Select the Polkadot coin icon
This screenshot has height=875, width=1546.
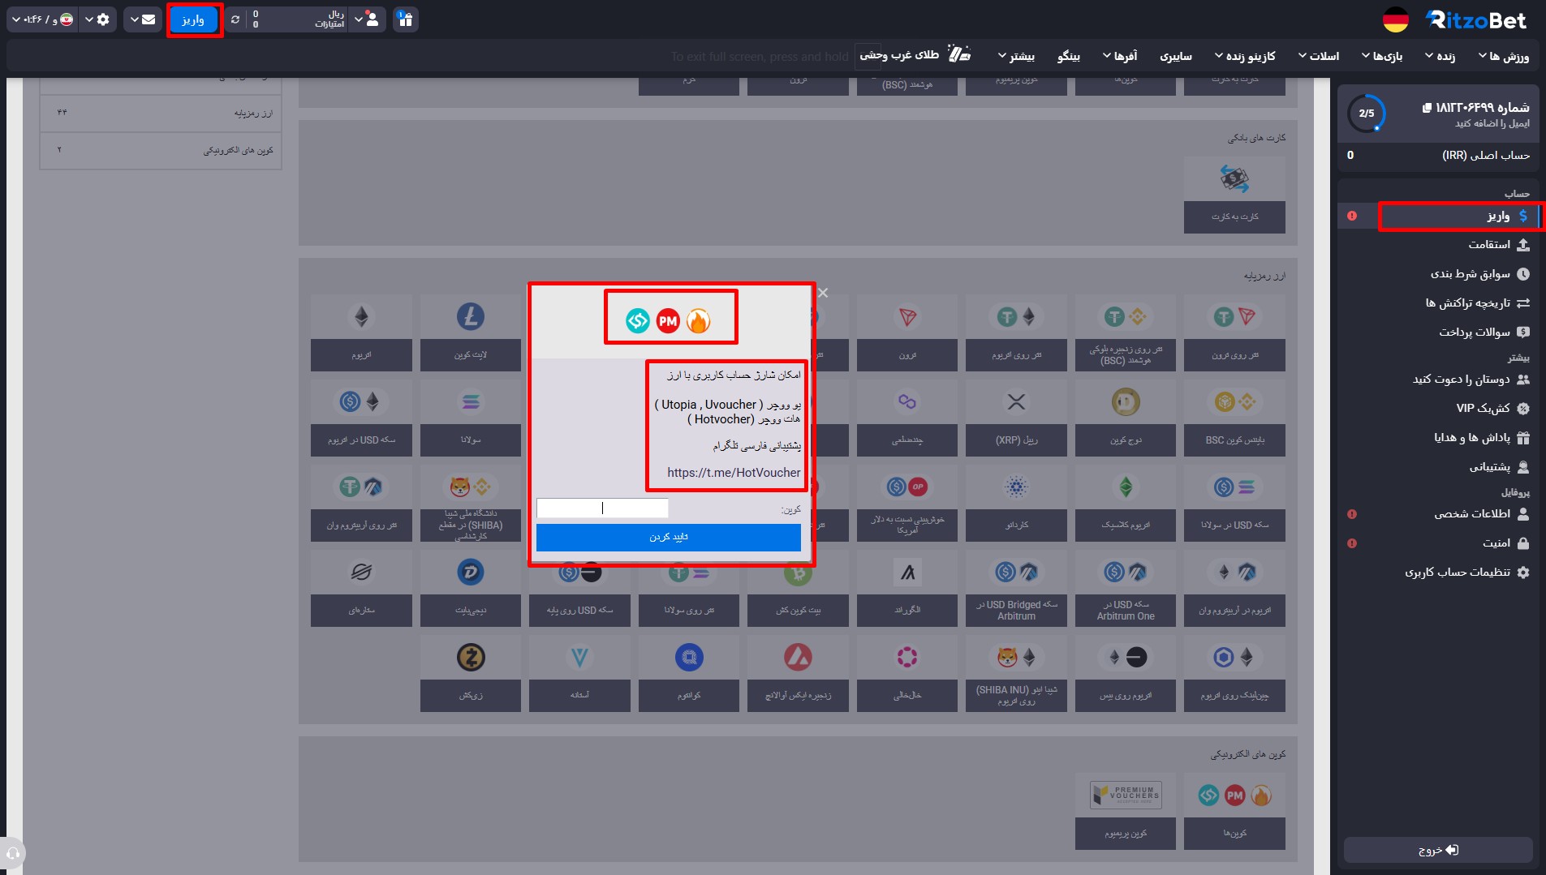coord(907,657)
